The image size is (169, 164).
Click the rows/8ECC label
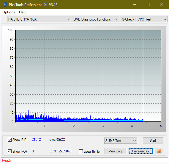[57, 140]
